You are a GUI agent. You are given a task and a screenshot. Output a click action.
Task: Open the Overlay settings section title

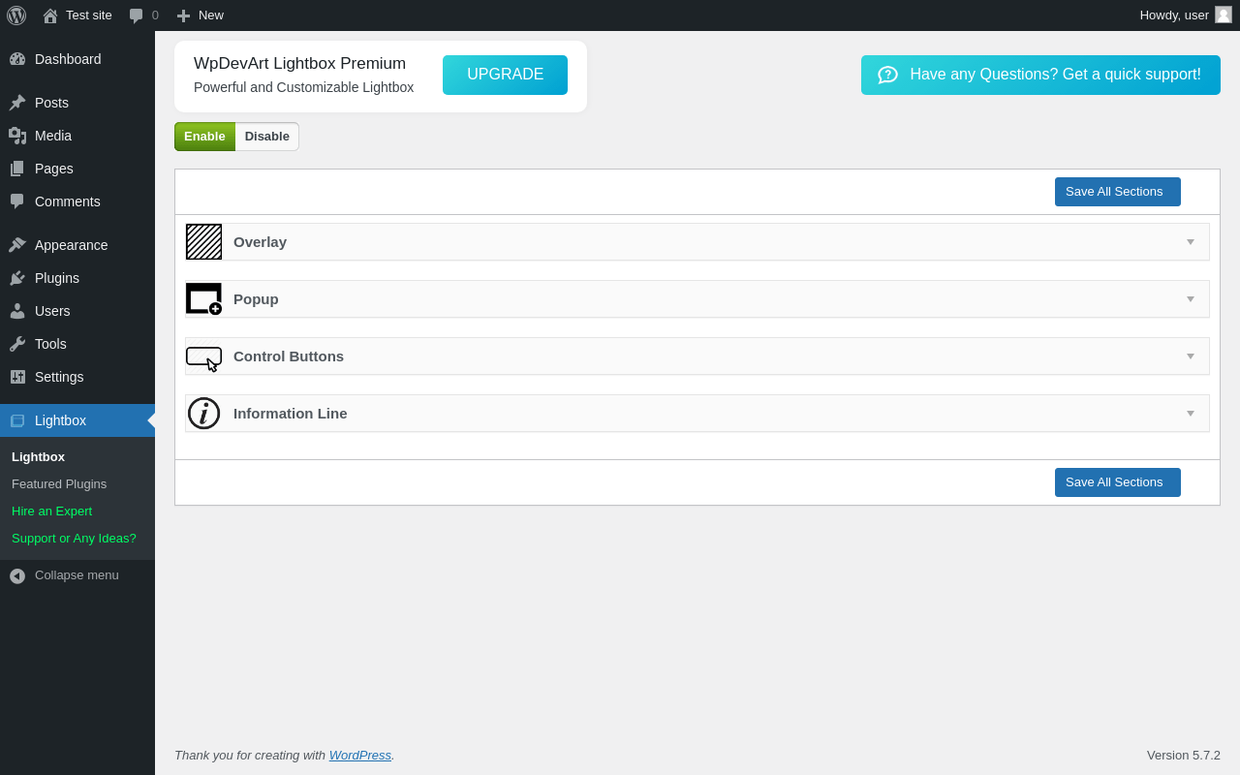coord(260,242)
